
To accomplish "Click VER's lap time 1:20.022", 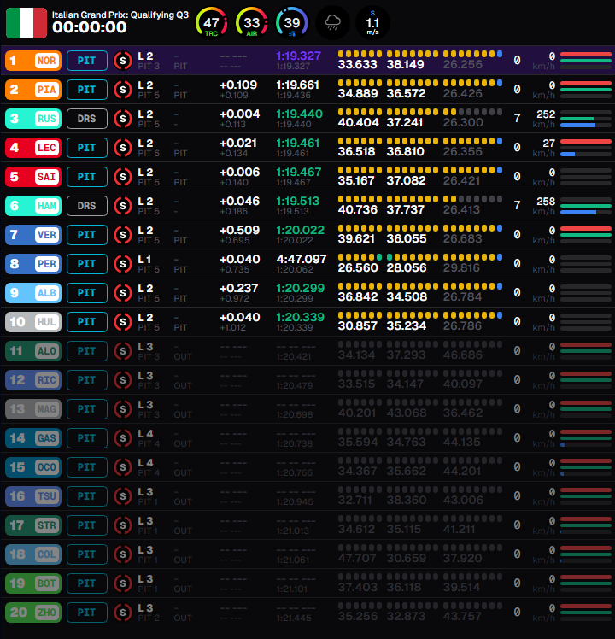I will [301, 231].
